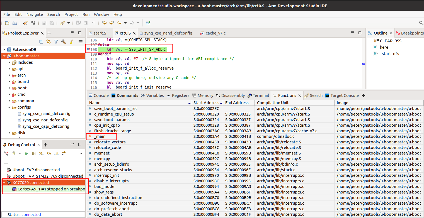This screenshot has width=424, height=218.
Task: Click the bug Debug icon in main toolbar
Action: pyautogui.click(x=26, y=23)
